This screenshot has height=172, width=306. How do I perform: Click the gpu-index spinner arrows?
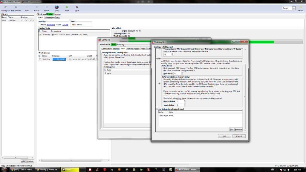(182, 73)
